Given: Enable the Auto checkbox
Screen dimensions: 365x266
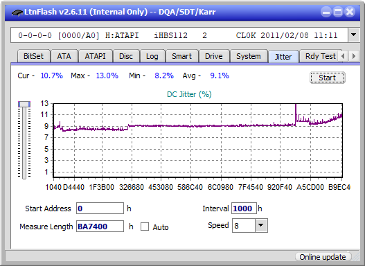Looking at the screenshot, I should coord(145,227).
